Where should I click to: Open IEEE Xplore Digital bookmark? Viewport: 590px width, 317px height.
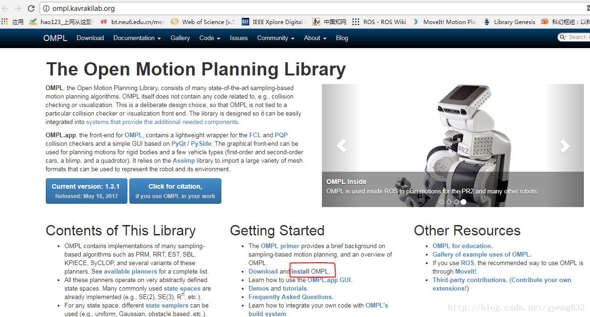[274, 22]
